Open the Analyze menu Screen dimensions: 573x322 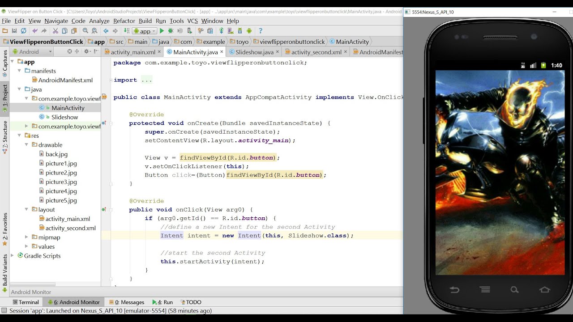tap(99, 21)
